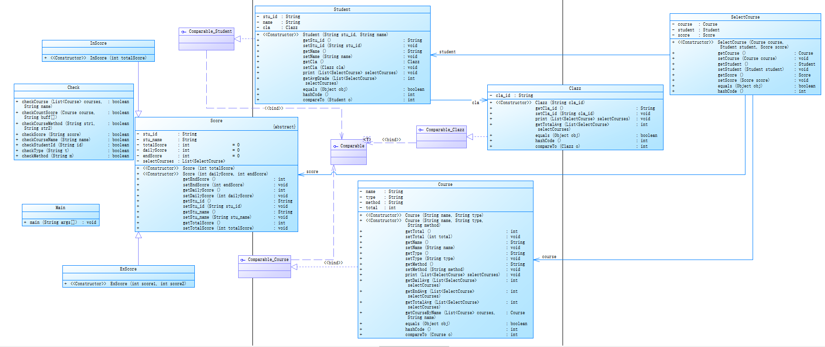Click the <<bind>> label beside Comparable_Clazz
The image size is (825, 347).
click(x=391, y=140)
